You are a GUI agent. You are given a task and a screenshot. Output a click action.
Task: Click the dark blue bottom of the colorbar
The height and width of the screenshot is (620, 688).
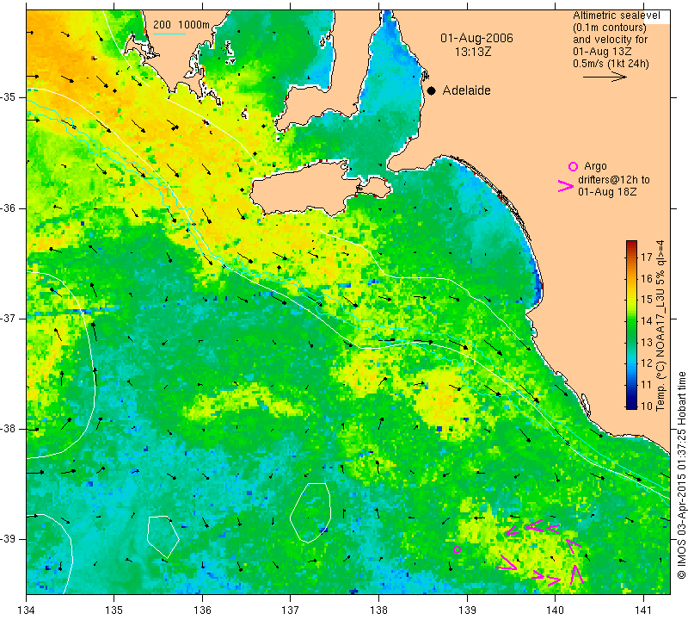(631, 405)
